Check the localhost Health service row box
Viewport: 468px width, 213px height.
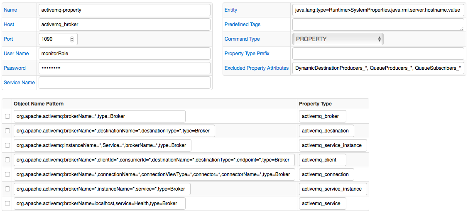tap(7, 203)
